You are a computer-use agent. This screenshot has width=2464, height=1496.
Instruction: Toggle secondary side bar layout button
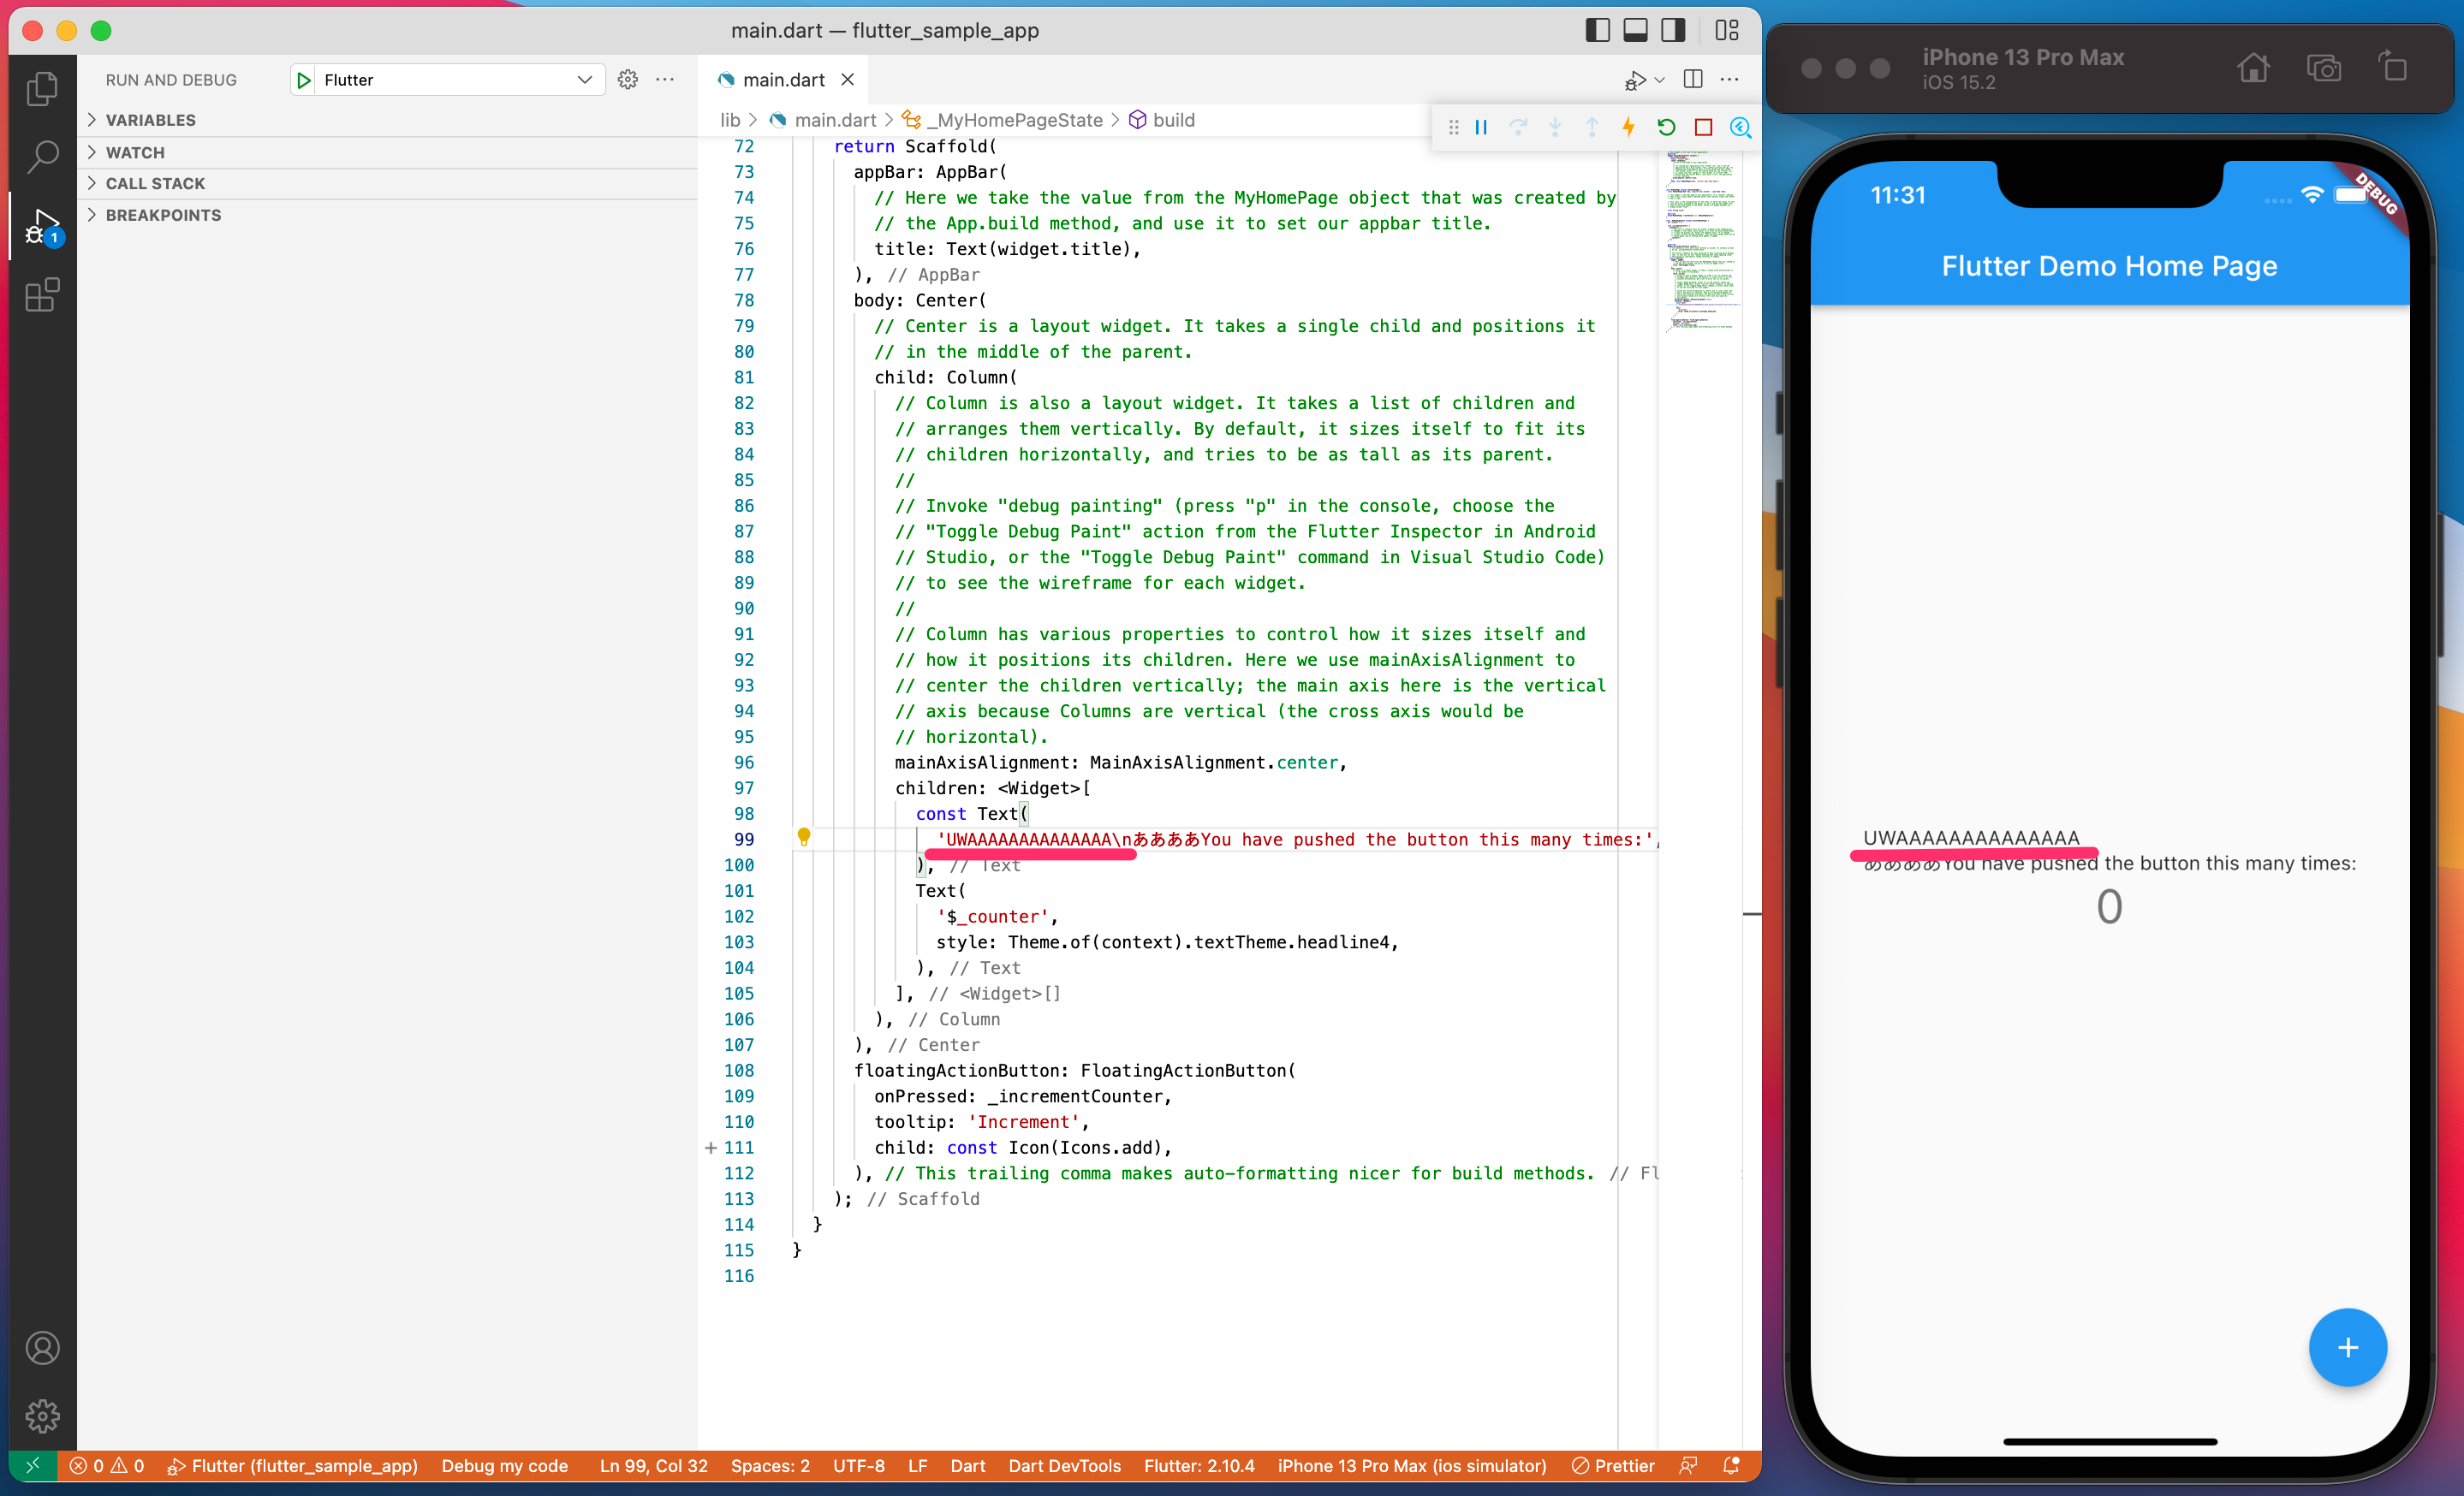(1673, 30)
